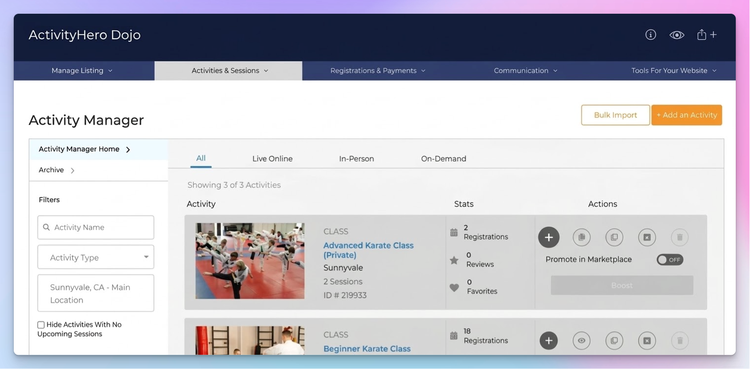Screen dimensions: 750x369
Task: Click the trash icon for Advanced Karate Class
Action: pyautogui.click(x=680, y=237)
